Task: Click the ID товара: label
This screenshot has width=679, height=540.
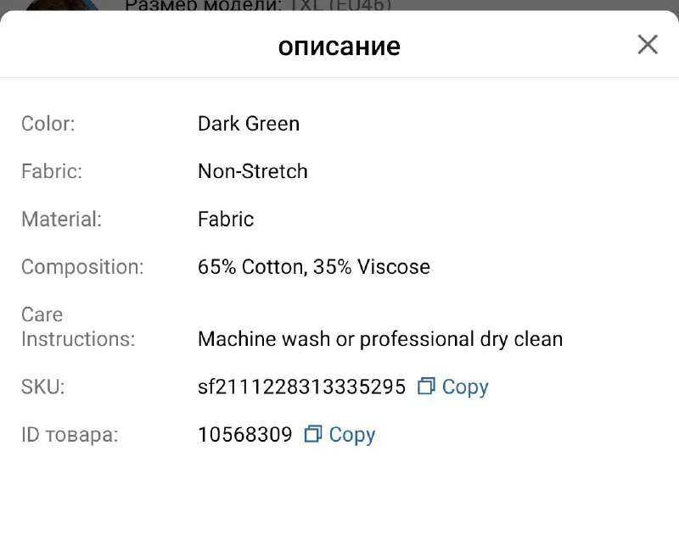Action: coord(70,435)
